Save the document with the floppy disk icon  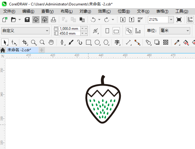coord(27,20)
